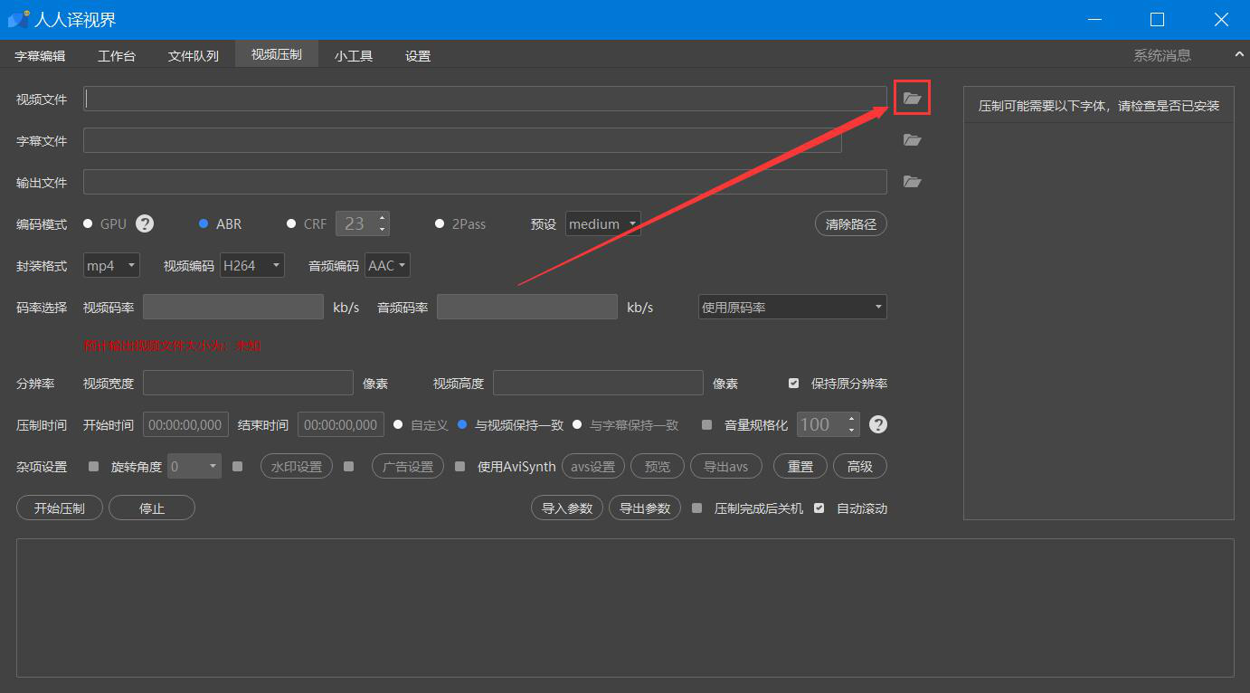The image size is (1250, 693).
Task: Increase the CRF value with stepper arrow
Action: 383,218
